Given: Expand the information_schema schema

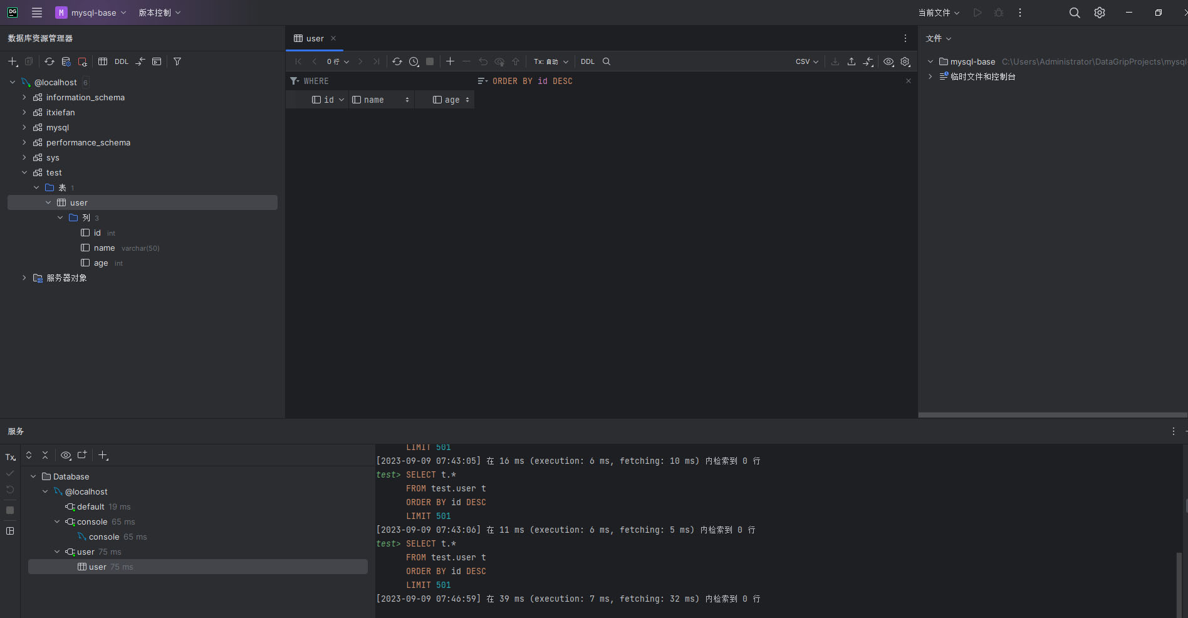Looking at the screenshot, I should pos(24,97).
